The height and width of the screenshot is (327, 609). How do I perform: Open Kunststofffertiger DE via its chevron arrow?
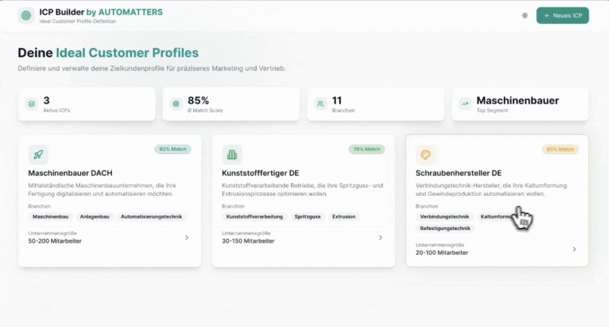point(380,237)
